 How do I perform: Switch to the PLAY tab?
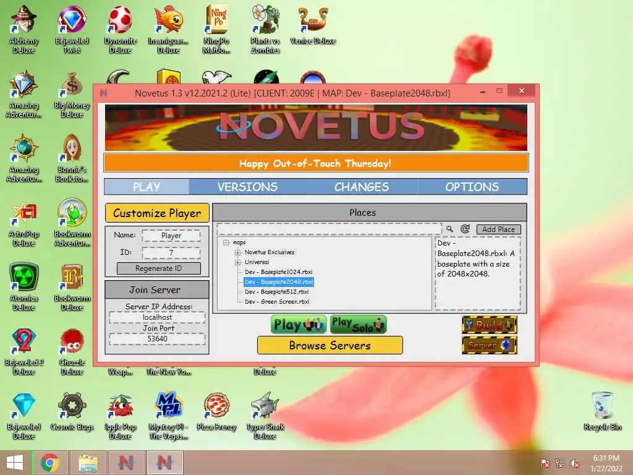tap(147, 187)
